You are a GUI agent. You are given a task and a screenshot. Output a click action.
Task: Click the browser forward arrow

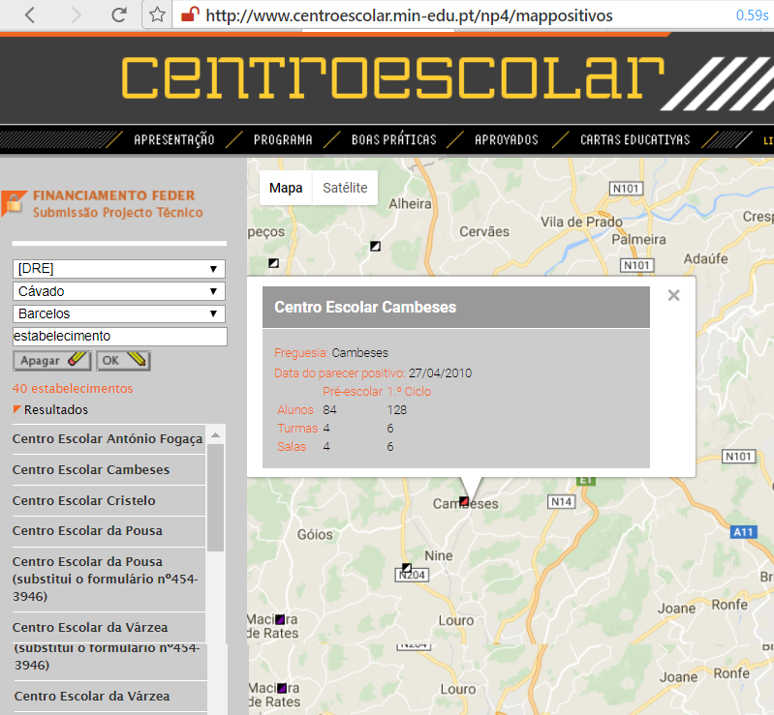point(76,15)
